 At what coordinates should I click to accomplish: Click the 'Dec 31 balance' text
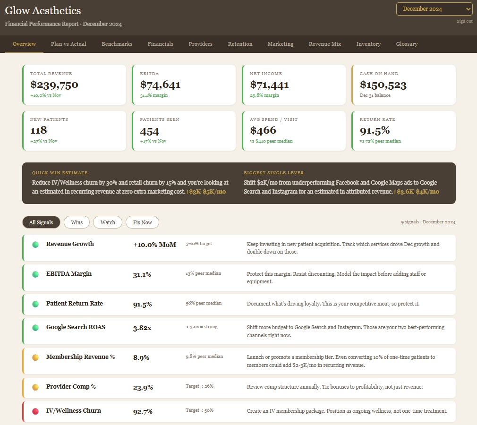[x=375, y=95]
